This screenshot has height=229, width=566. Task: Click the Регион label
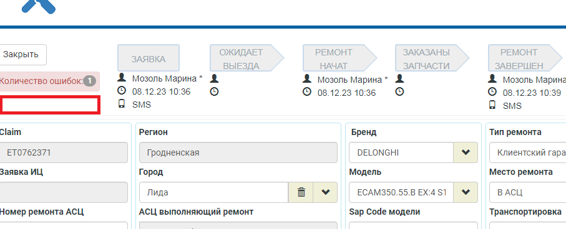[x=154, y=132]
